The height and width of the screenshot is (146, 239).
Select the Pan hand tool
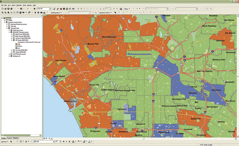tap(18, 12)
